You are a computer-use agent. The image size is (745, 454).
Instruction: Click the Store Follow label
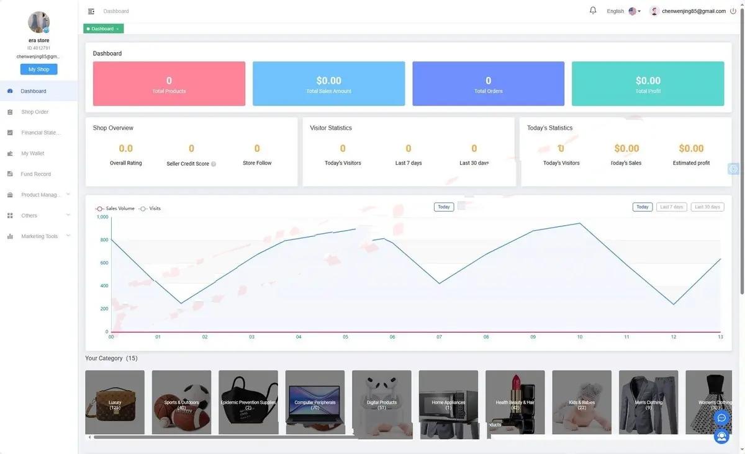257,163
